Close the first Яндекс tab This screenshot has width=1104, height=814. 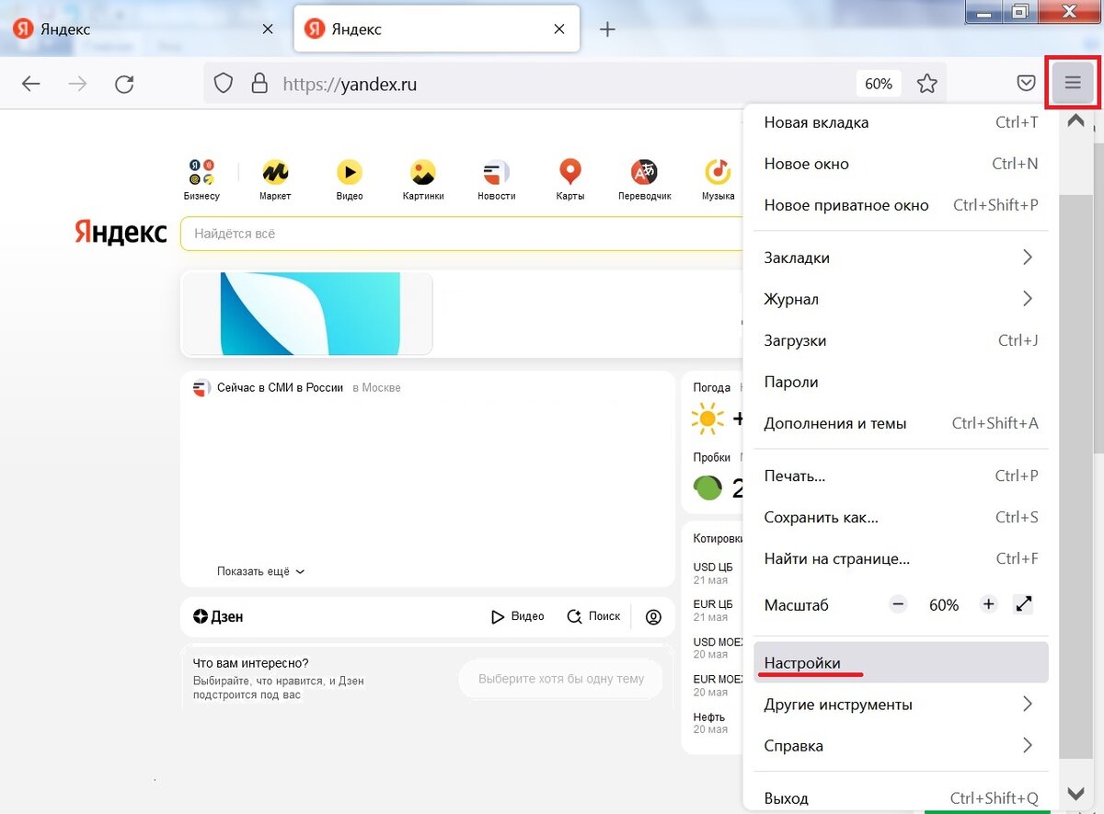(268, 29)
